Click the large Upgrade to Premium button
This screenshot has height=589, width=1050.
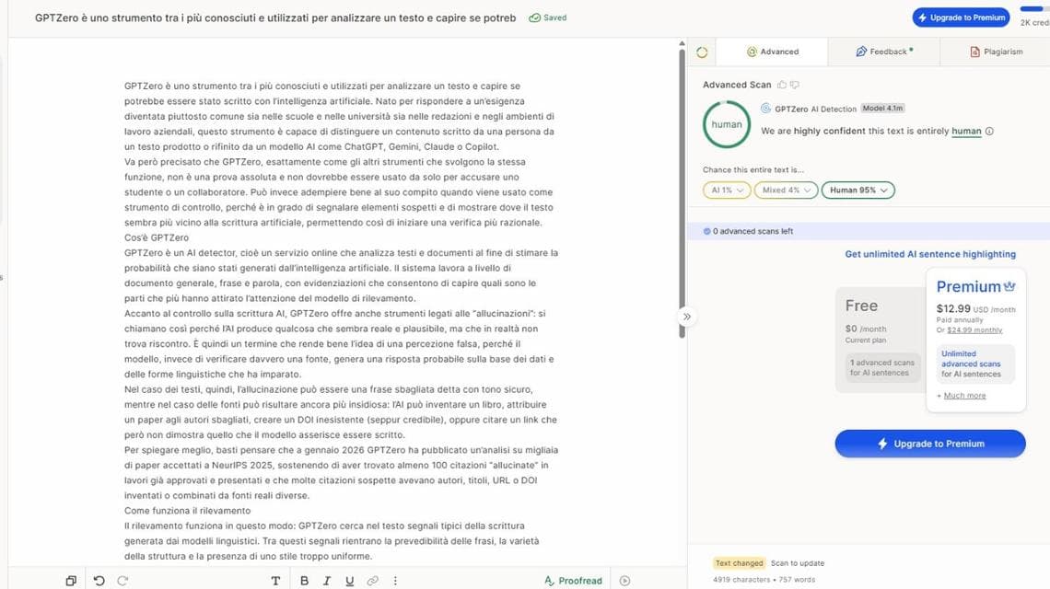click(930, 444)
